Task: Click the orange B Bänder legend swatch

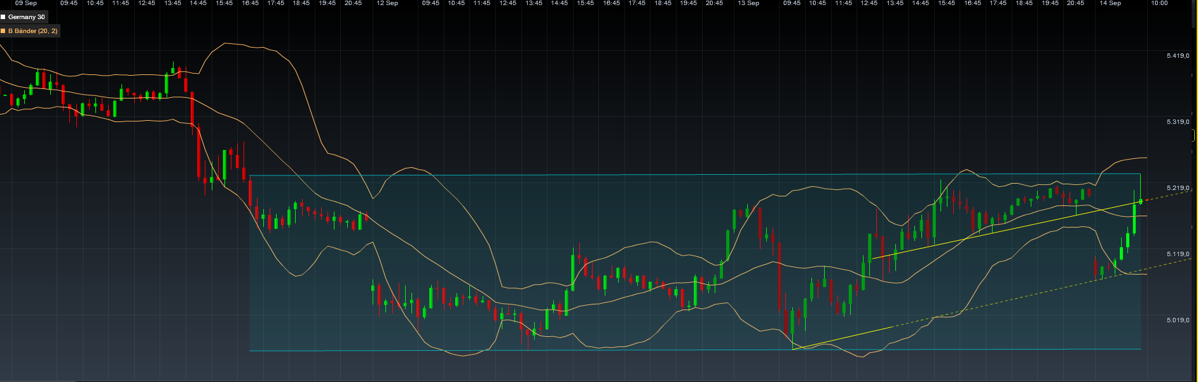Action: pos(3,31)
